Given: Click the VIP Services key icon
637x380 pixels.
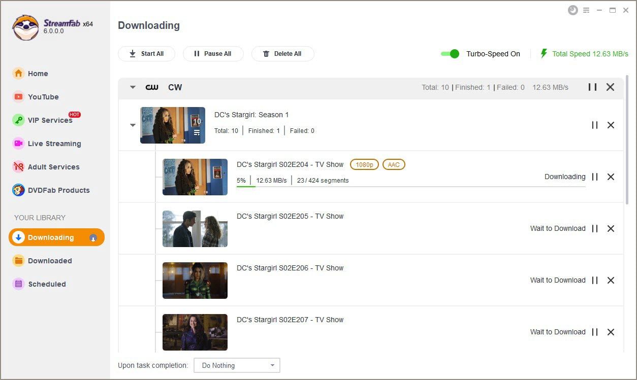Looking at the screenshot, I should click(x=18, y=120).
